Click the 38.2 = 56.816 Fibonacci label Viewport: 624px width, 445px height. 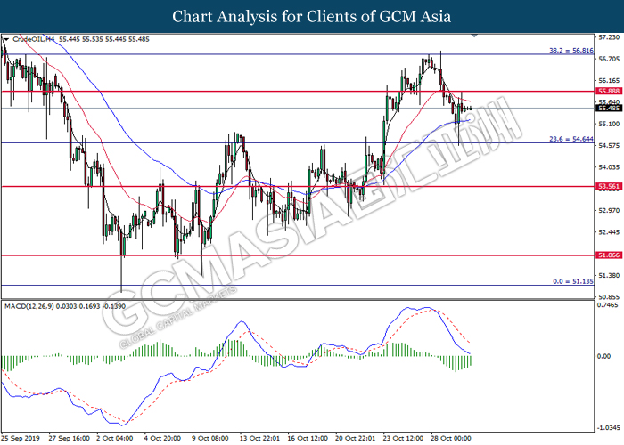pos(571,51)
